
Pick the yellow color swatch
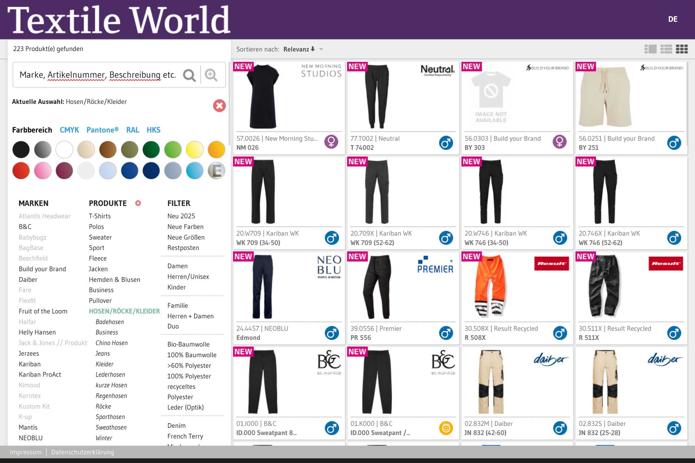pos(195,150)
